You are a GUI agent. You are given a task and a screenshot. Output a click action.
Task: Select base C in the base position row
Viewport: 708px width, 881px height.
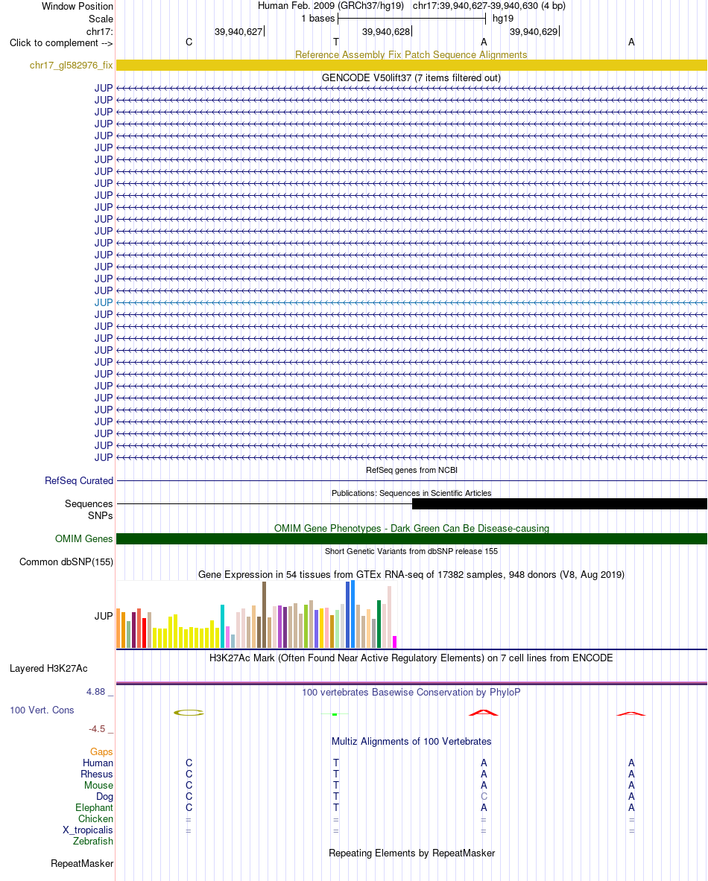pos(189,42)
